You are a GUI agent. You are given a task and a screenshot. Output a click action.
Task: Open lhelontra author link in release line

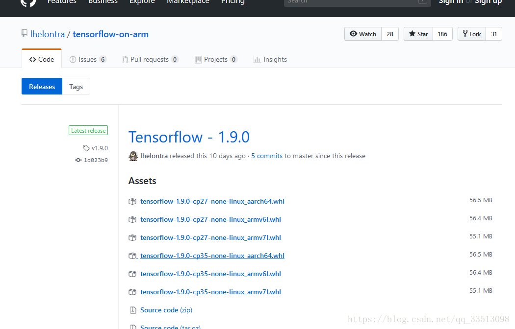tap(154, 156)
